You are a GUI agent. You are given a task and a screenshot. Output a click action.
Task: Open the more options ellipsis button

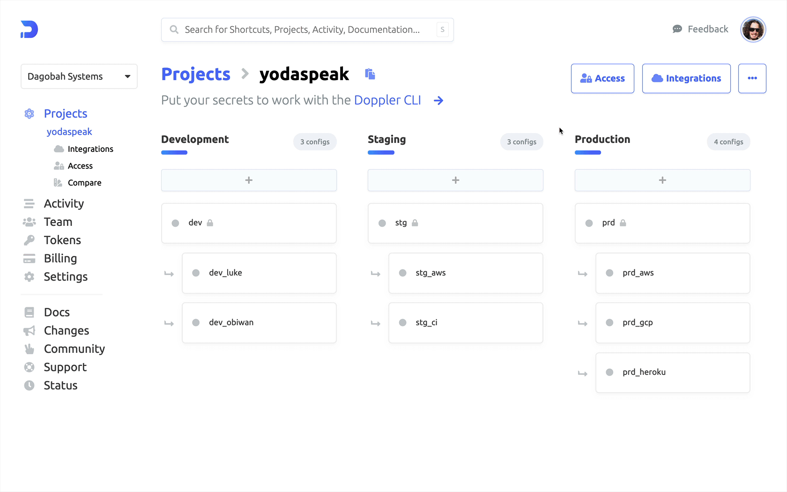tap(752, 78)
